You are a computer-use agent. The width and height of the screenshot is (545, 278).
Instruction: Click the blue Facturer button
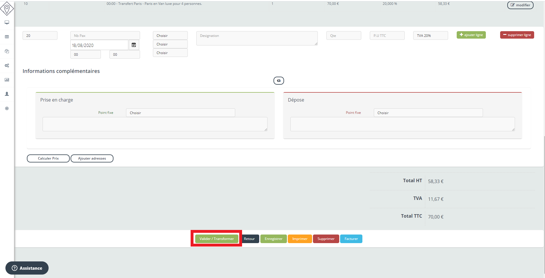pyautogui.click(x=351, y=239)
